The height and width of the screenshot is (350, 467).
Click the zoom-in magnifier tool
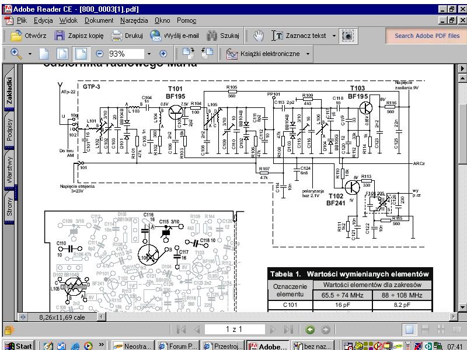coord(16,54)
